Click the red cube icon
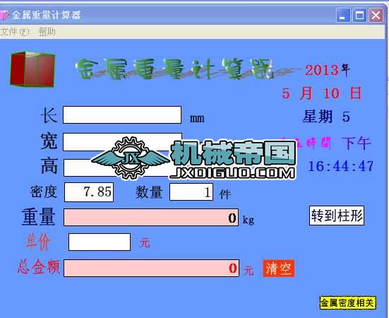Image resolution: width=389 pixels, height=318 pixels. tap(32, 69)
